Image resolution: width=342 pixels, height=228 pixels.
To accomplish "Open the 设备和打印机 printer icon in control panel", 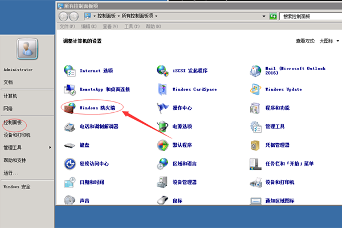I will click(x=255, y=182).
